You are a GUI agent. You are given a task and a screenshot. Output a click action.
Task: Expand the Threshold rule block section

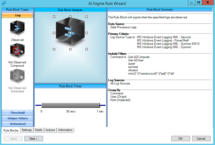[x=18, y=113]
